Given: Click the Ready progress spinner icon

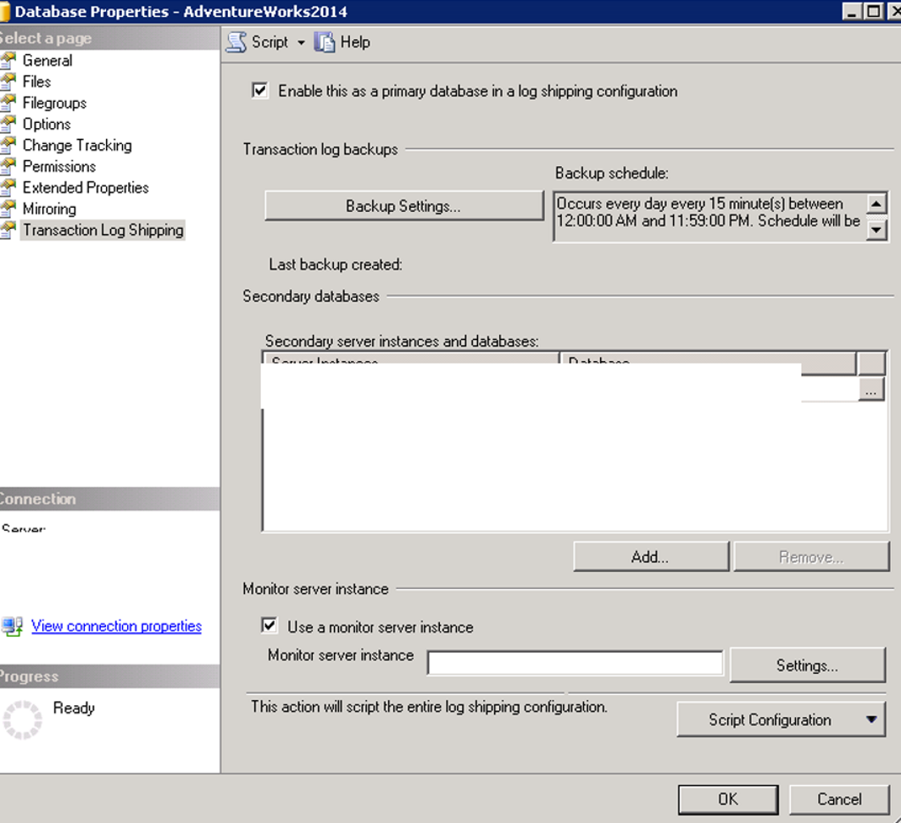Looking at the screenshot, I should pos(22,720).
